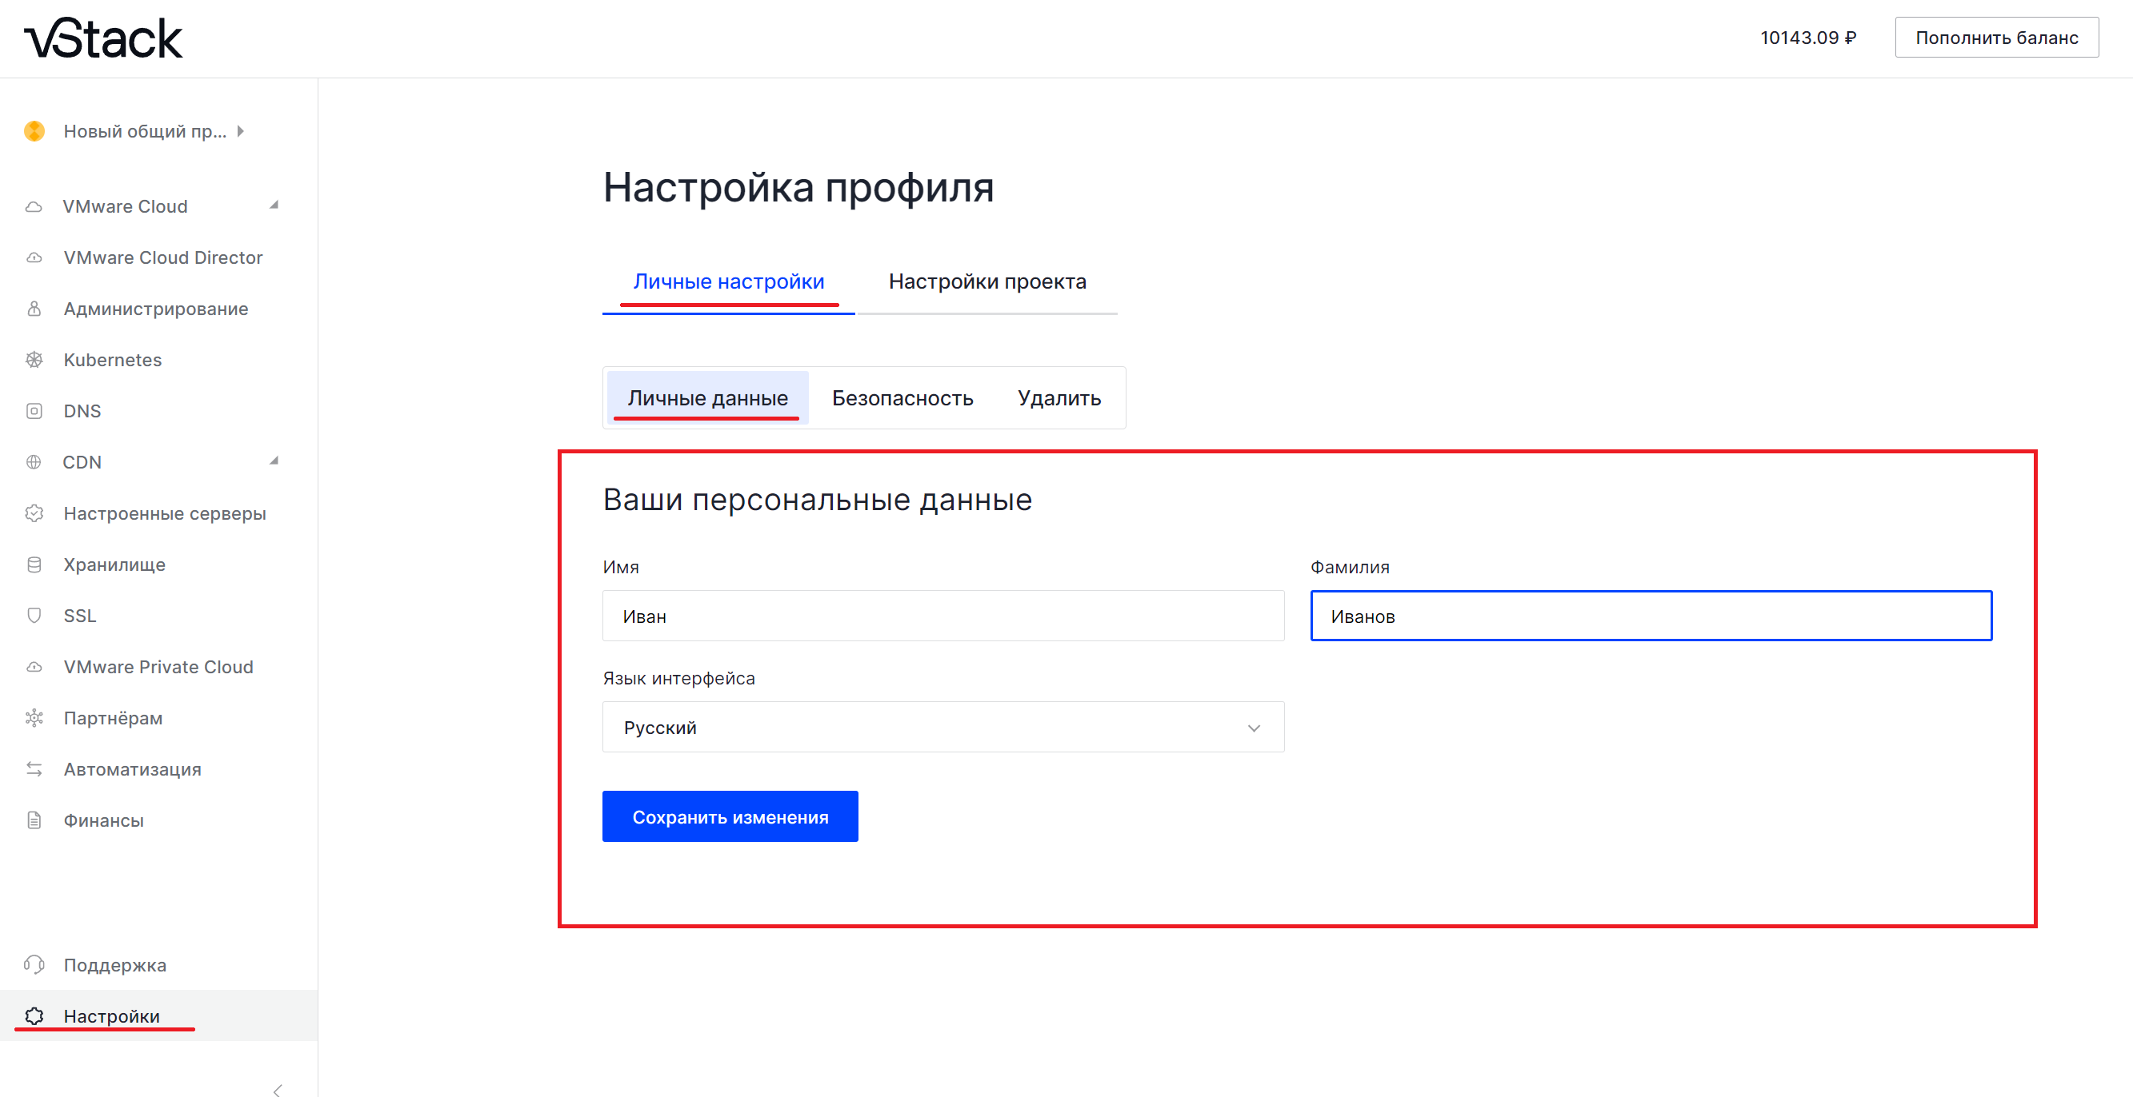Focus the Имя input field

943,616
